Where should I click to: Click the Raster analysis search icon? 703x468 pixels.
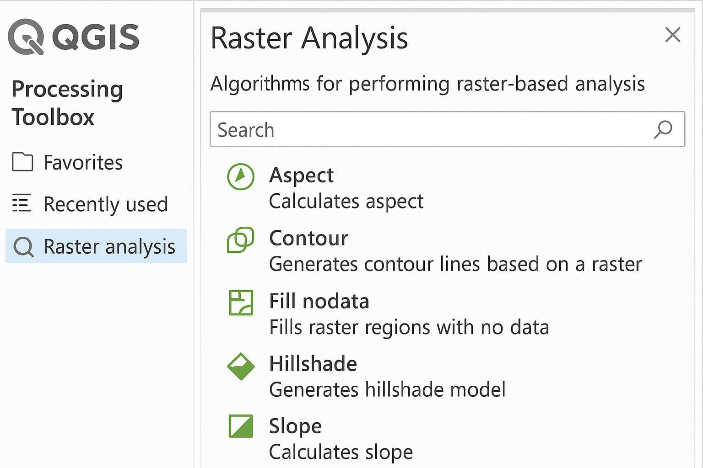click(x=24, y=247)
